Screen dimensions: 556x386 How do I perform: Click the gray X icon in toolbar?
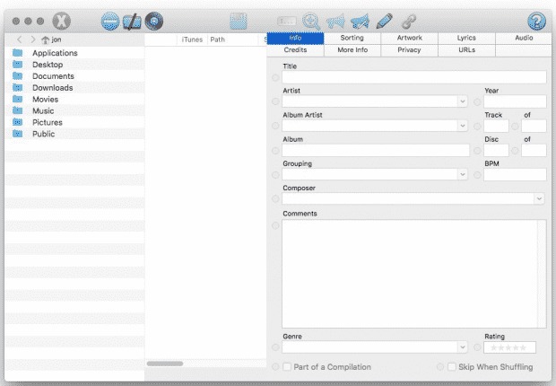click(61, 21)
